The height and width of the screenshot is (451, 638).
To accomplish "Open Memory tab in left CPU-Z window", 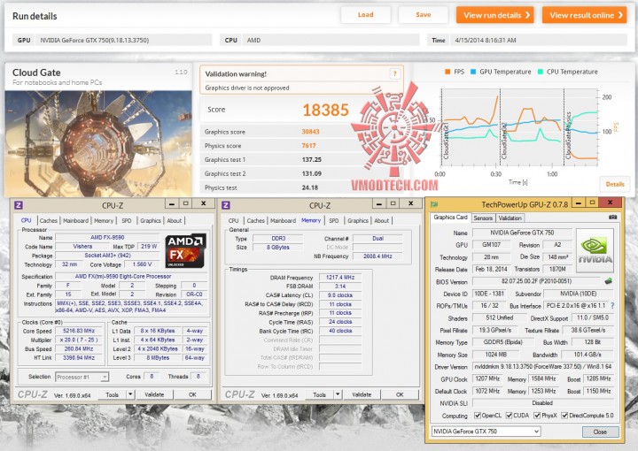I will click(x=104, y=220).
